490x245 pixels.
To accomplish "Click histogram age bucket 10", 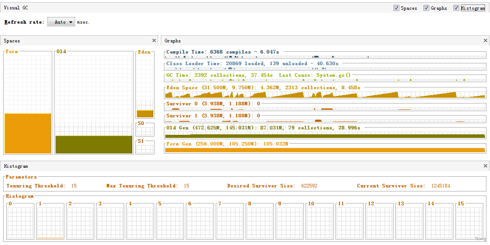I will [x=319, y=221].
